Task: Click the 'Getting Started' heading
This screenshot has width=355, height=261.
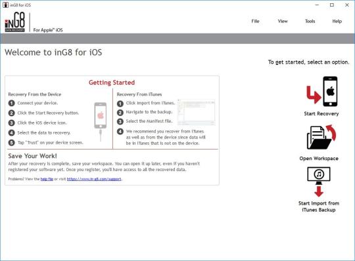Action: tap(112, 83)
